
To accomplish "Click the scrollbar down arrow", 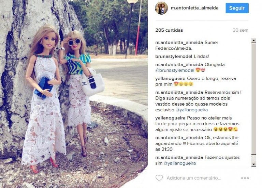I will (254, 164).
